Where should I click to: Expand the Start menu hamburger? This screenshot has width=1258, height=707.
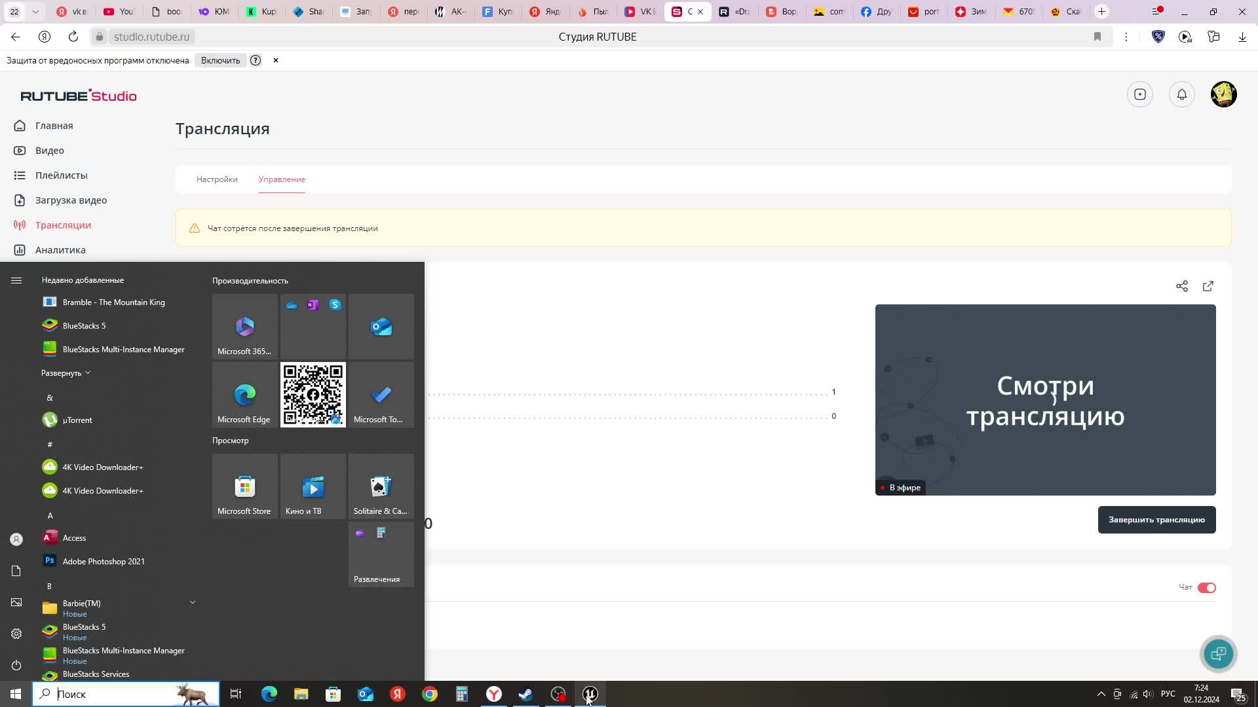[x=16, y=280]
